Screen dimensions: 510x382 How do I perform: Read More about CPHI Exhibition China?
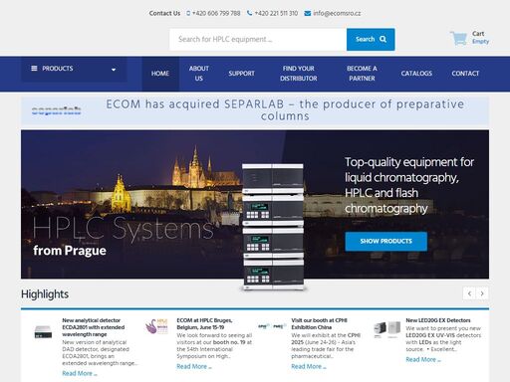309,366
